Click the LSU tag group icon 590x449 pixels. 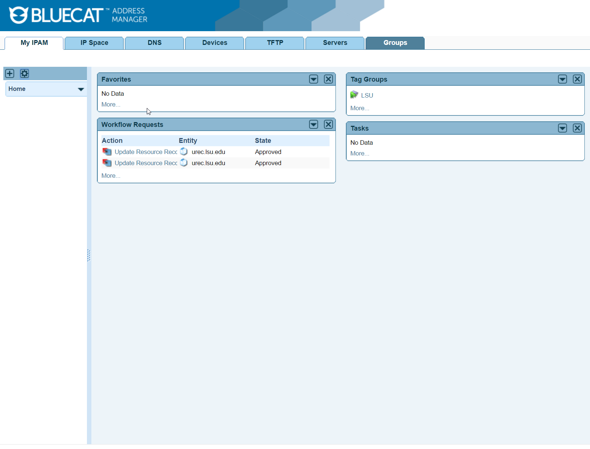354,95
